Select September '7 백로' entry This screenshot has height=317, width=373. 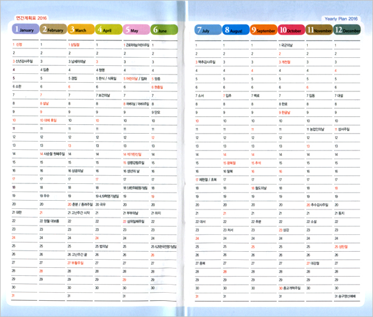coord(256,96)
